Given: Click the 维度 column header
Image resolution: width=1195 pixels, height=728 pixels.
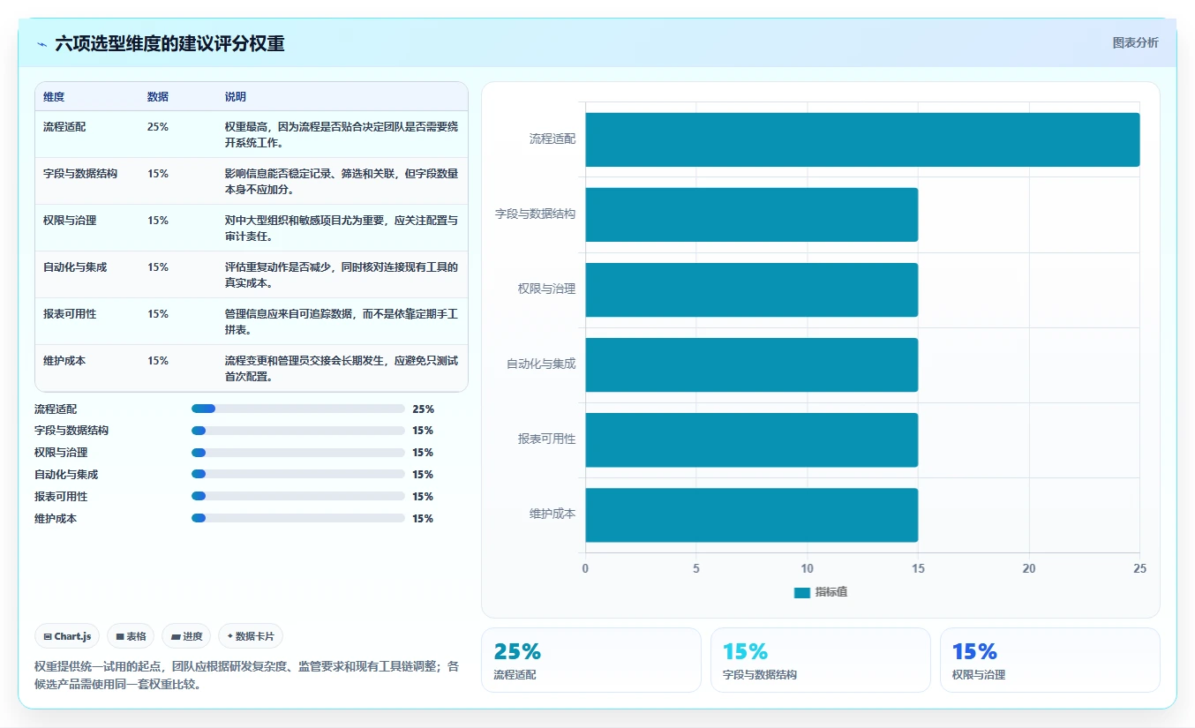Looking at the screenshot, I should pyautogui.click(x=54, y=97).
